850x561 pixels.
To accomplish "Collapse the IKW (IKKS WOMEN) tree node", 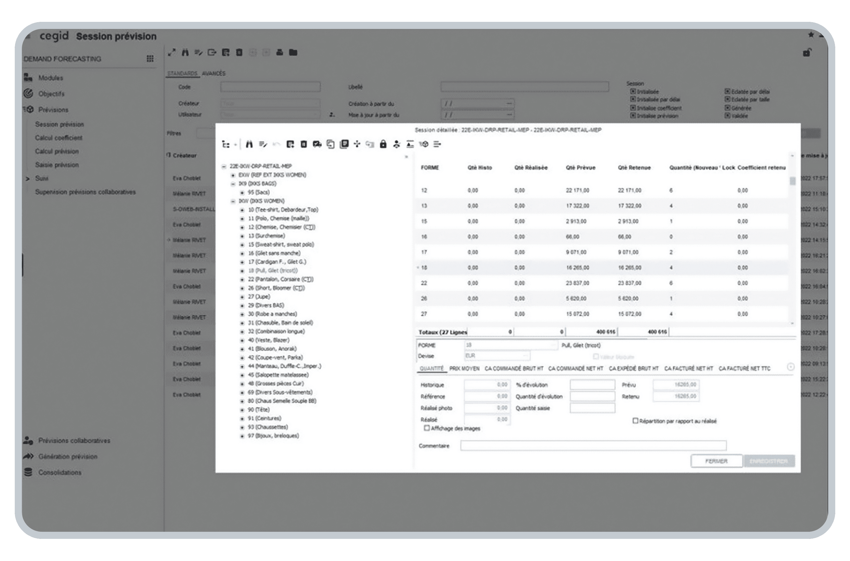I will 233,201.
